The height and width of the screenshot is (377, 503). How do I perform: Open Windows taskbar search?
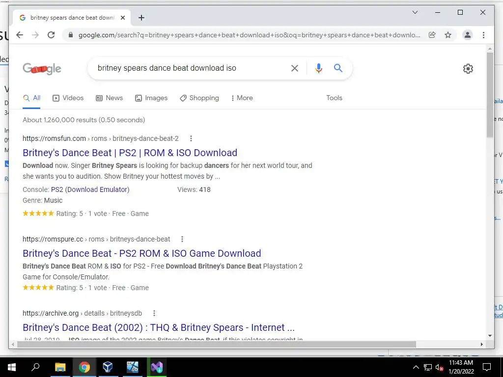click(35, 367)
